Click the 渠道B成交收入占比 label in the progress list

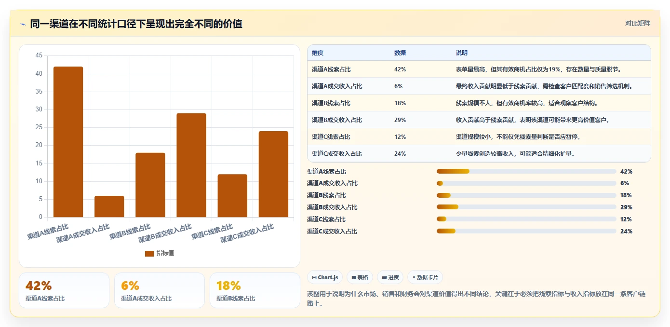click(332, 207)
